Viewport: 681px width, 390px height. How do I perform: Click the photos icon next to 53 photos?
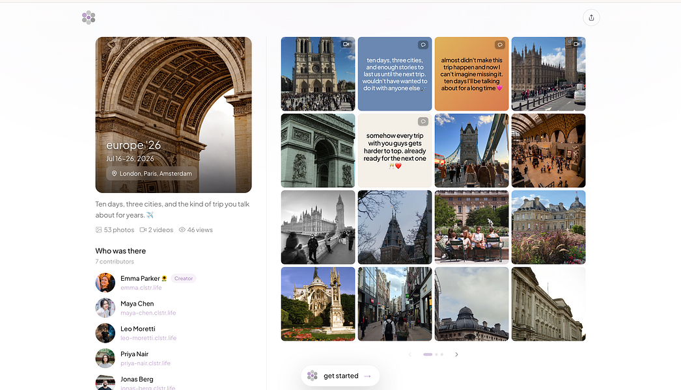tap(98, 230)
